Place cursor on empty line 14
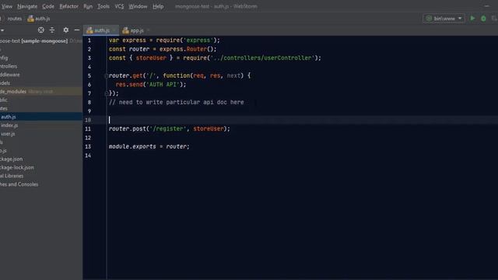Screen dimensions: 498x280 point(302,156)
